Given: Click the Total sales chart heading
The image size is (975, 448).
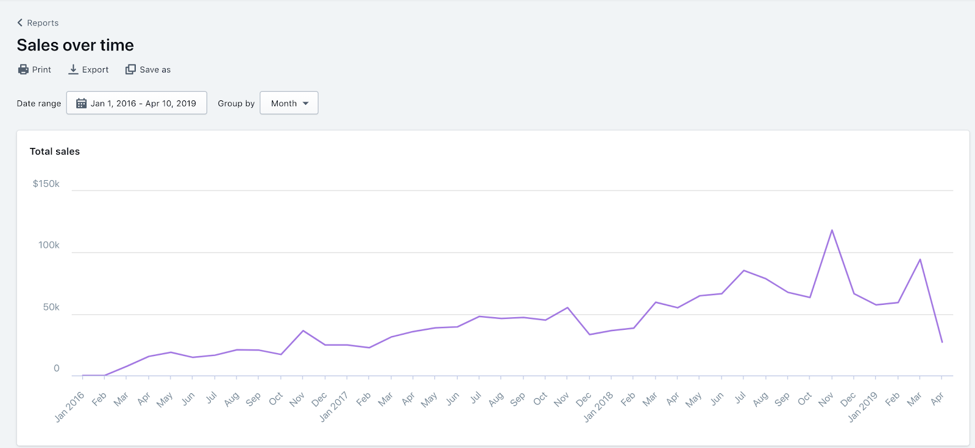Looking at the screenshot, I should tap(55, 151).
